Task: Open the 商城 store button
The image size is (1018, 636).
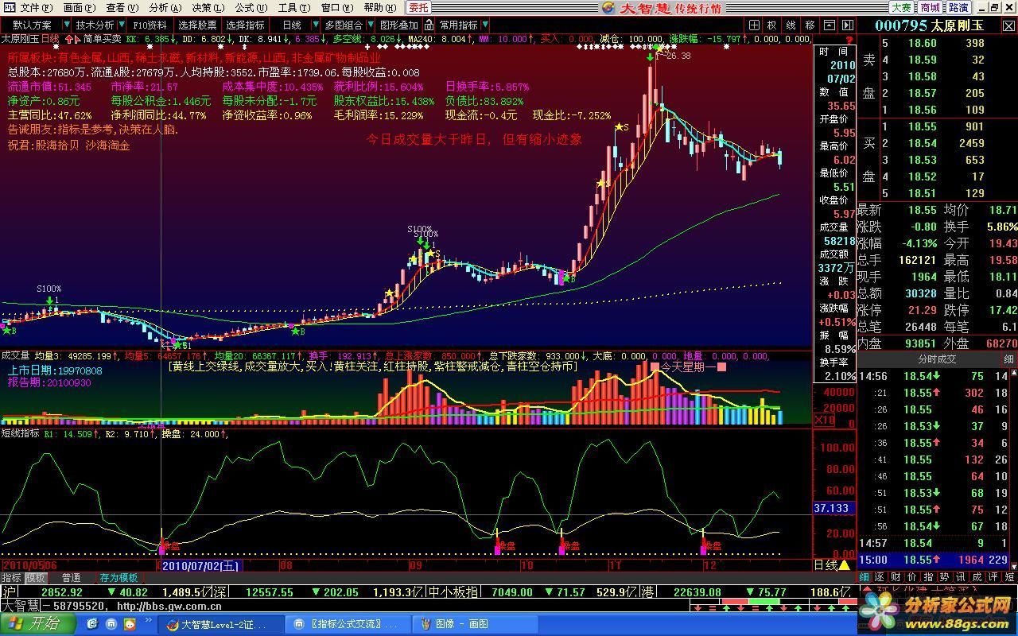Action: point(930,7)
